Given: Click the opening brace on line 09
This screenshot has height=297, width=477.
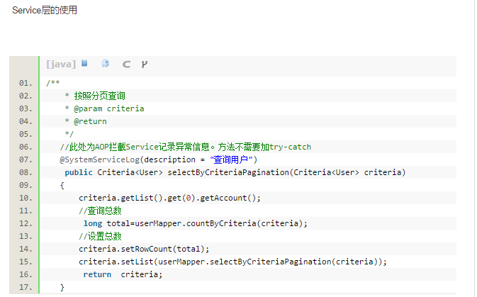Looking at the screenshot, I should tap(62, 185).
